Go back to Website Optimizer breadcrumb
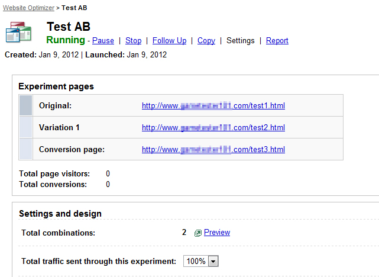379x277 pixels. pos(29,8)
